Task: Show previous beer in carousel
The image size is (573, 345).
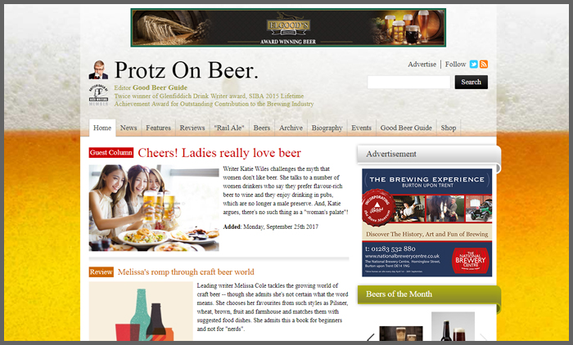Action: (371, 338)
